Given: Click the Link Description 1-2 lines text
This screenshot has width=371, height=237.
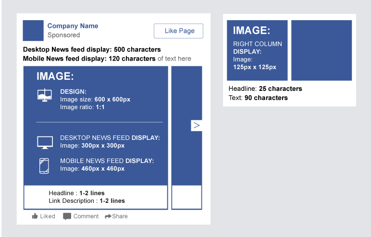Looking at the screenshot, I should click(x=87, y=201).
